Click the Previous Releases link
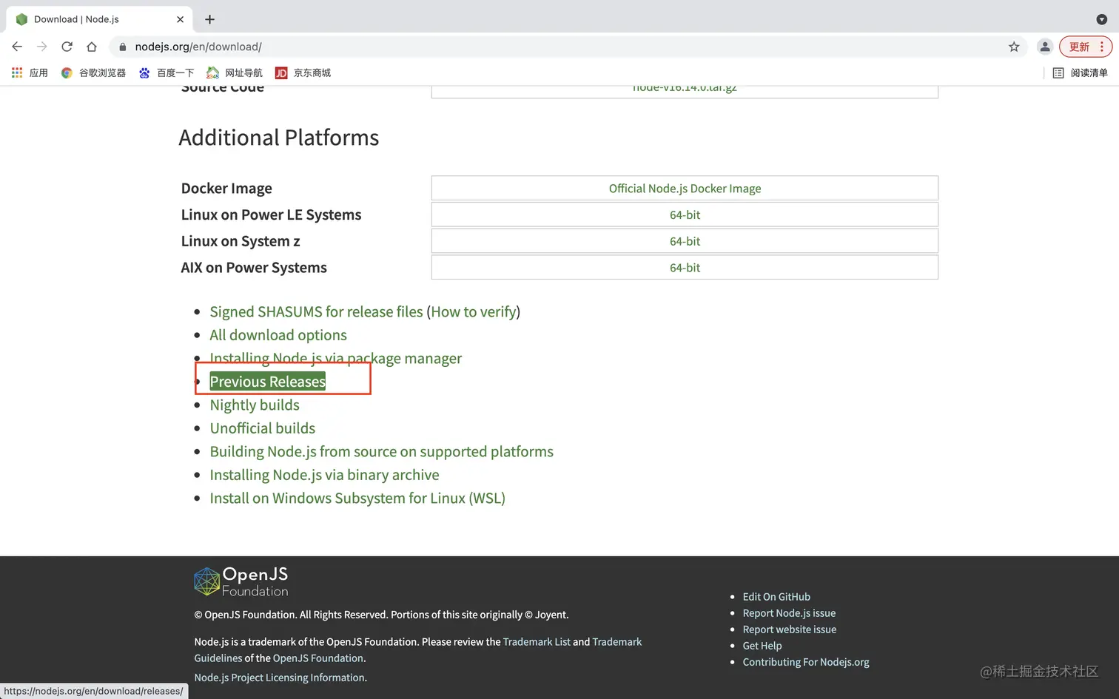Viewport: 1119px width, 699px height. pos(268,382)
